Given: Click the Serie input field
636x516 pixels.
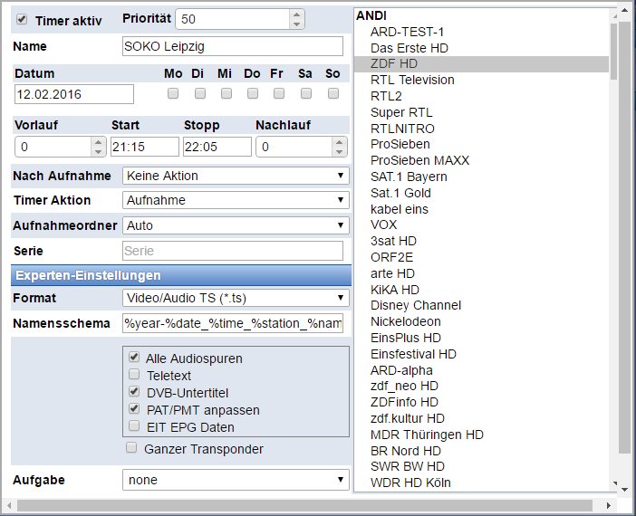Looking at the screenshot, I should pos(233,251).
